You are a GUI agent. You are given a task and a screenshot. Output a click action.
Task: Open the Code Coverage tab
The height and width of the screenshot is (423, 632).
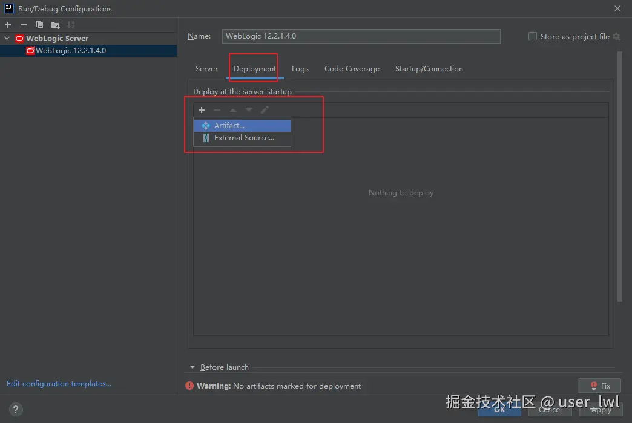click(x=352, y=69)
